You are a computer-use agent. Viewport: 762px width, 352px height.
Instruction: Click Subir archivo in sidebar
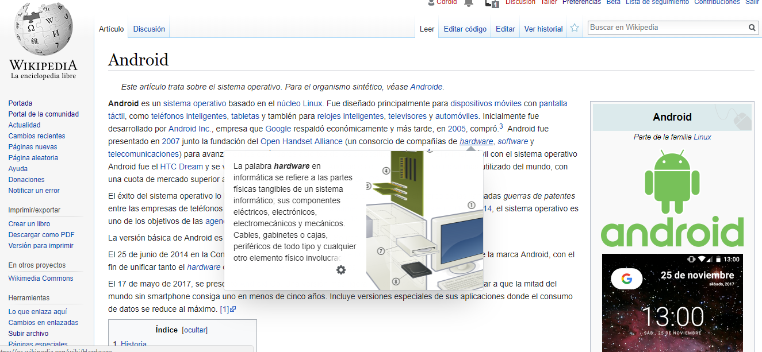tap(28, 334)
